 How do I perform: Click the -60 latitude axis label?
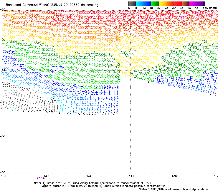(x=3, y=172)
